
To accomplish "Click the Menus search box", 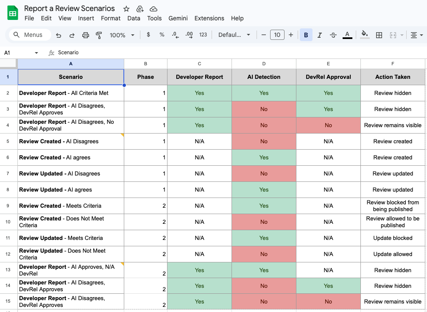I will tap(30, 35).
